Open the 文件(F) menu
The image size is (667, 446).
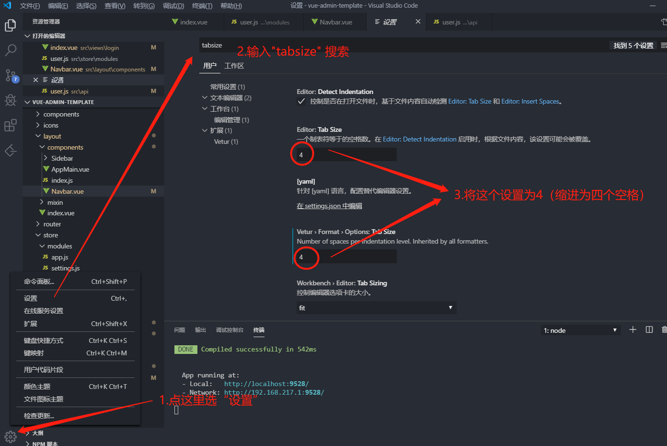click(30, 6)
